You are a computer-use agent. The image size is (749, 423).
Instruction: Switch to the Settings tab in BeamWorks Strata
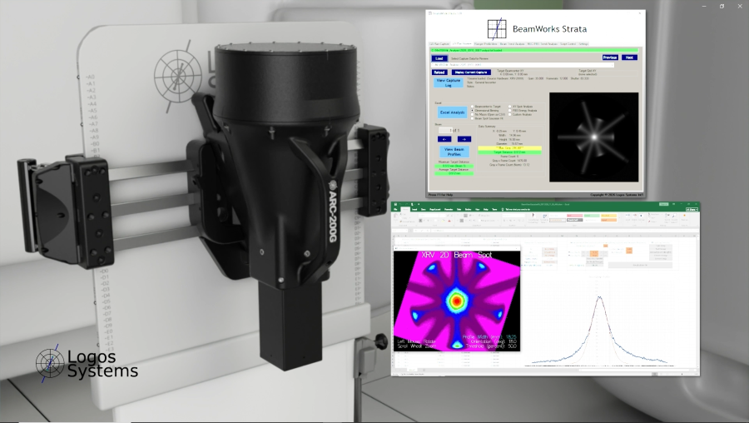click(583, 44)
